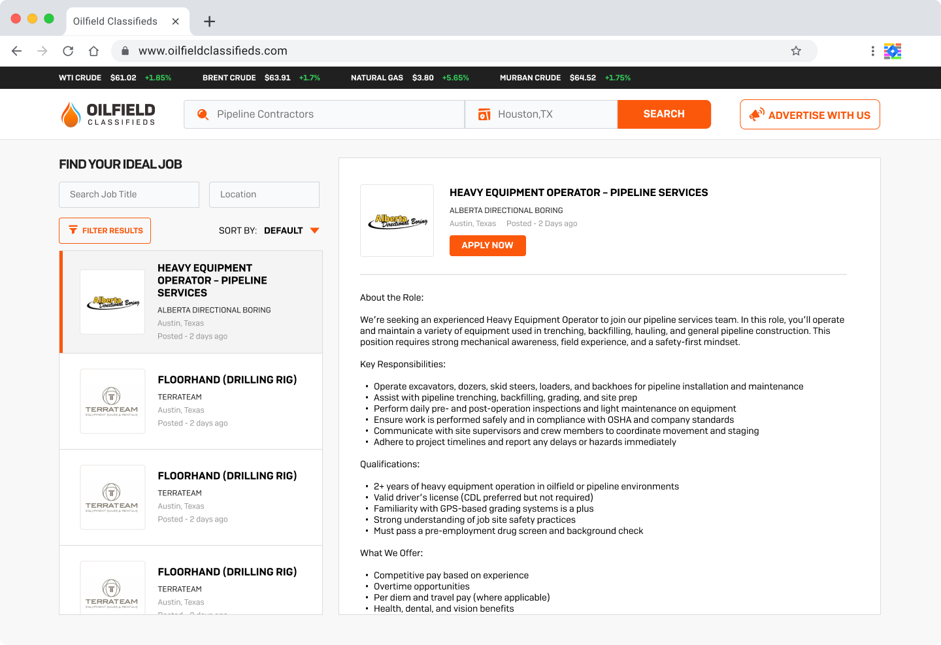This screenshot has height=645, width=941.
Task: Open the browser extension icon in the toolbar
Action: [x=893, y=51]
